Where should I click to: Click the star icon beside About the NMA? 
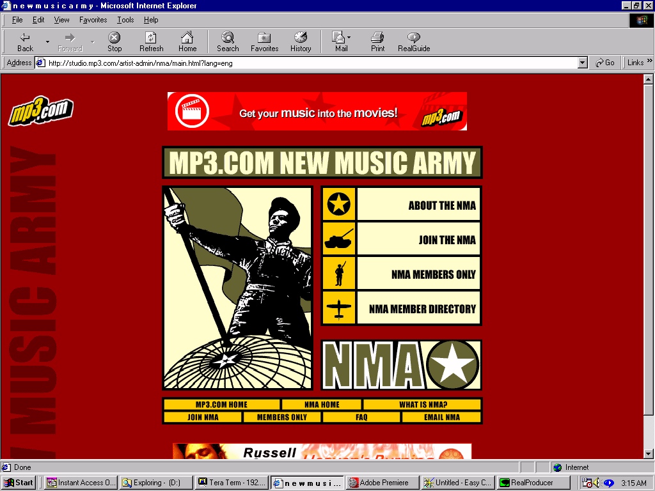339,204
